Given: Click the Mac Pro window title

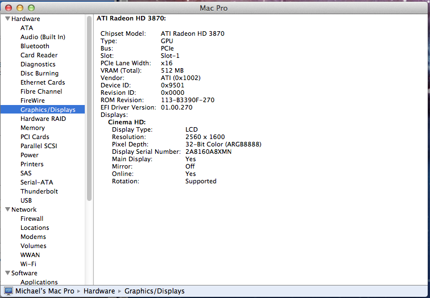Looking at the screenshot, I should click(x=213, y=8).
